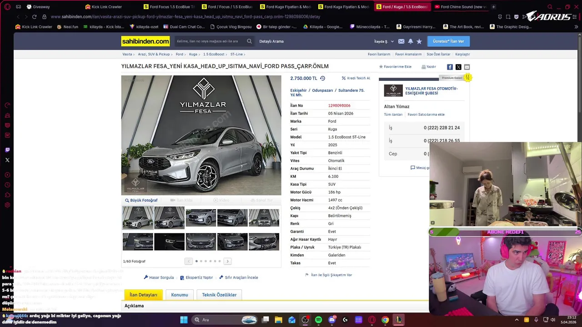Click Eskişehir location link
This screenshot has width=582, height=327.
[x=298, y=90]
